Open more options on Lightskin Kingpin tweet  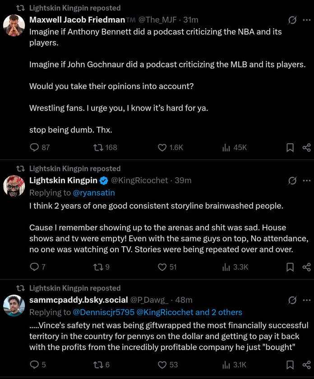[307, 181]
